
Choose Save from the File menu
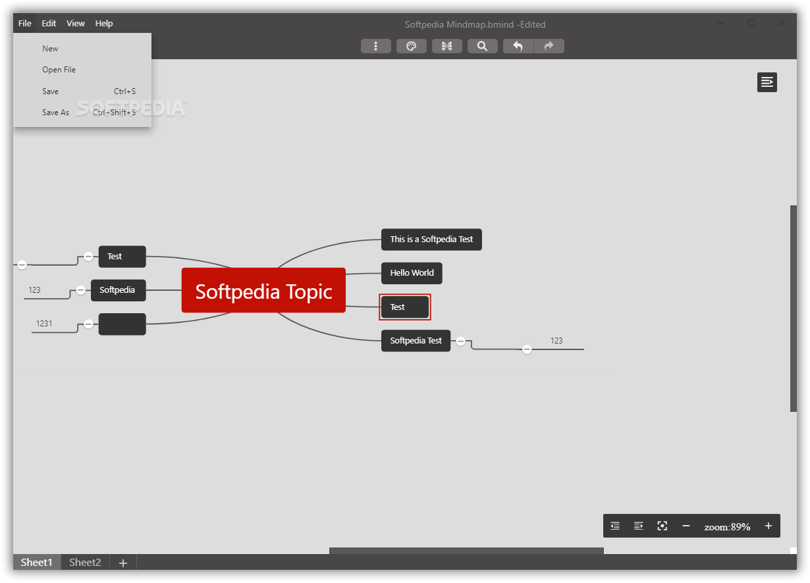point(82,91)
